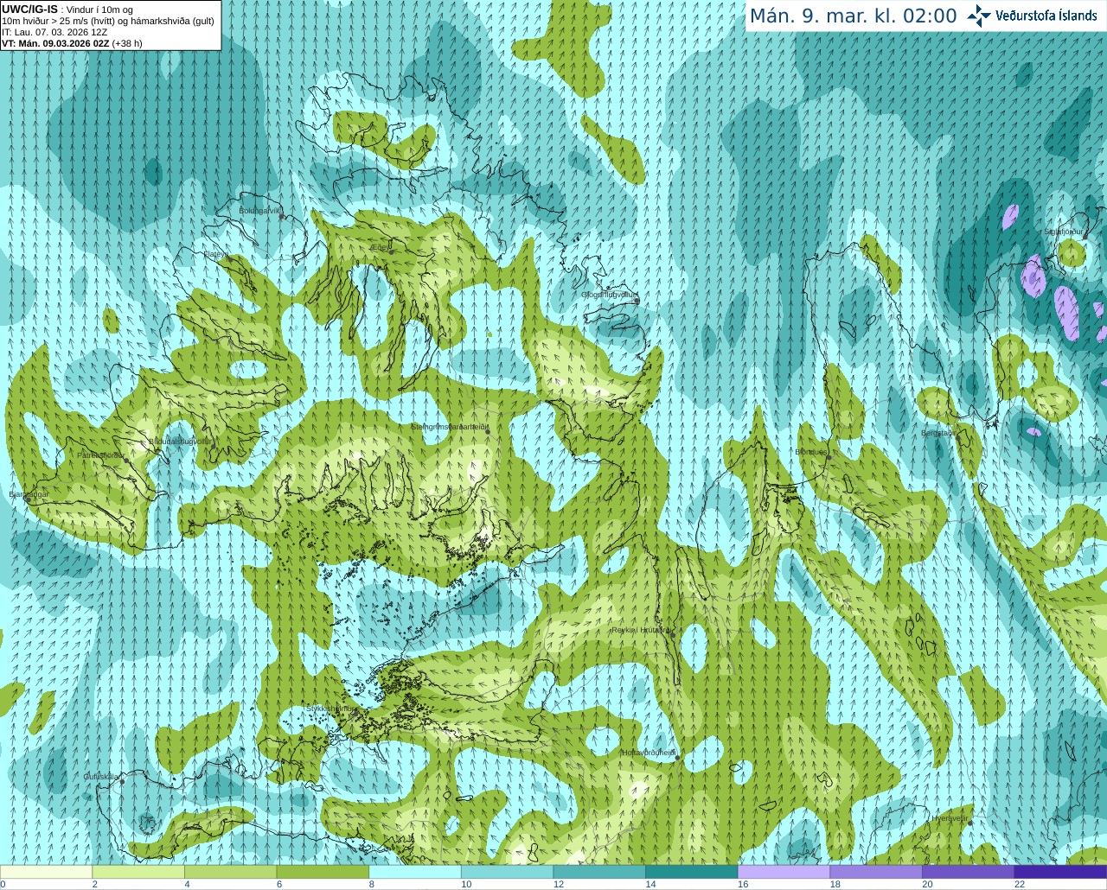Screen dimensions: 1107x890
Task: Click the legend scale value 16
Action: (743, 884)
